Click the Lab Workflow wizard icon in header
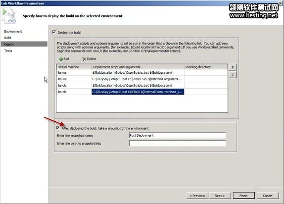Screen dimensions: 284x204 point(9,16)
